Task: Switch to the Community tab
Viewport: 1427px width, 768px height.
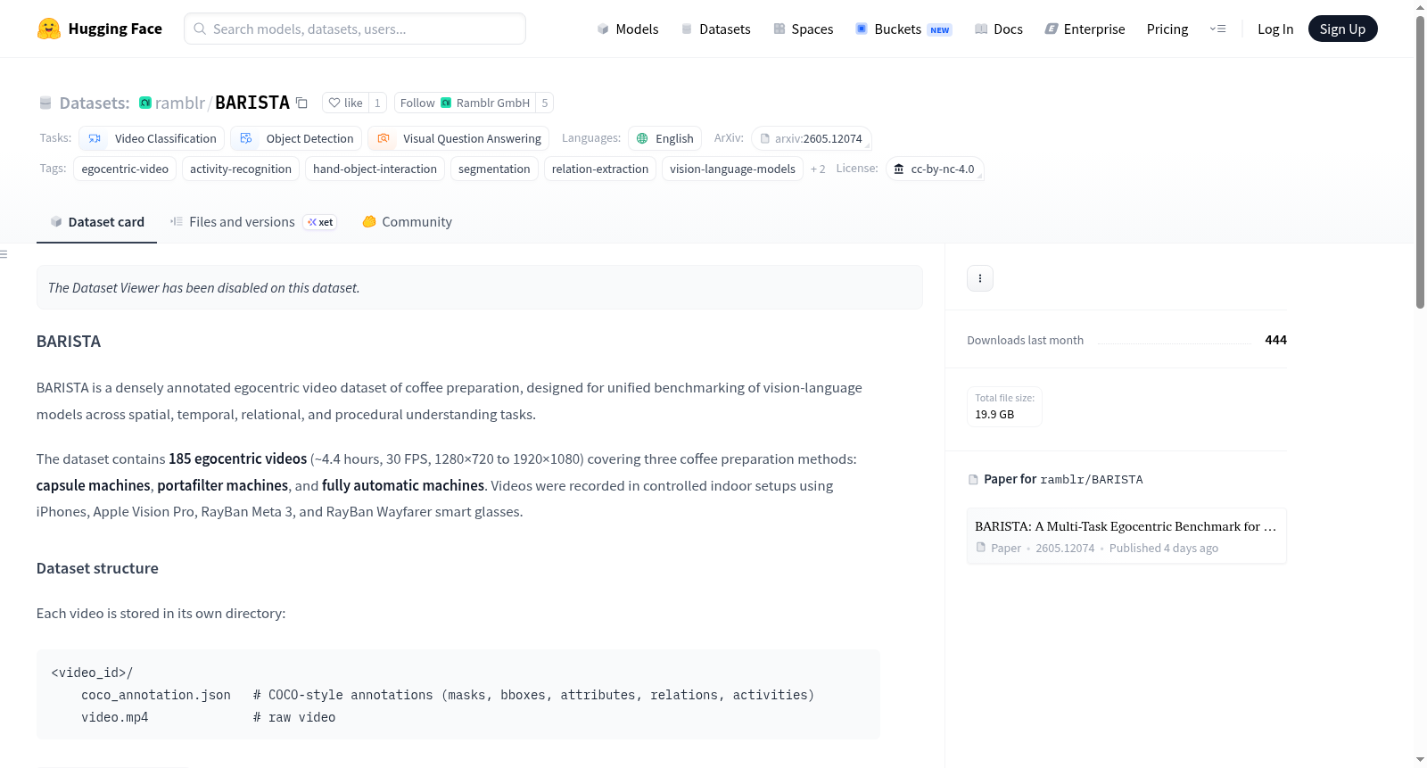Action: tap(407, 222)
